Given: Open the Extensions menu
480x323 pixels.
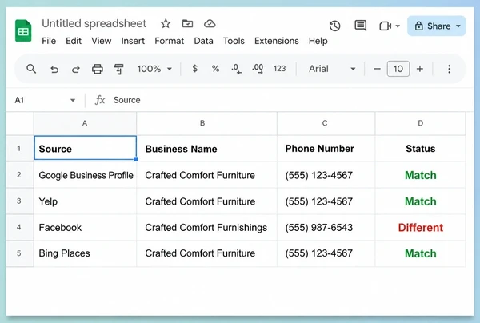Looking at the screenshot, I should point(277,41).
